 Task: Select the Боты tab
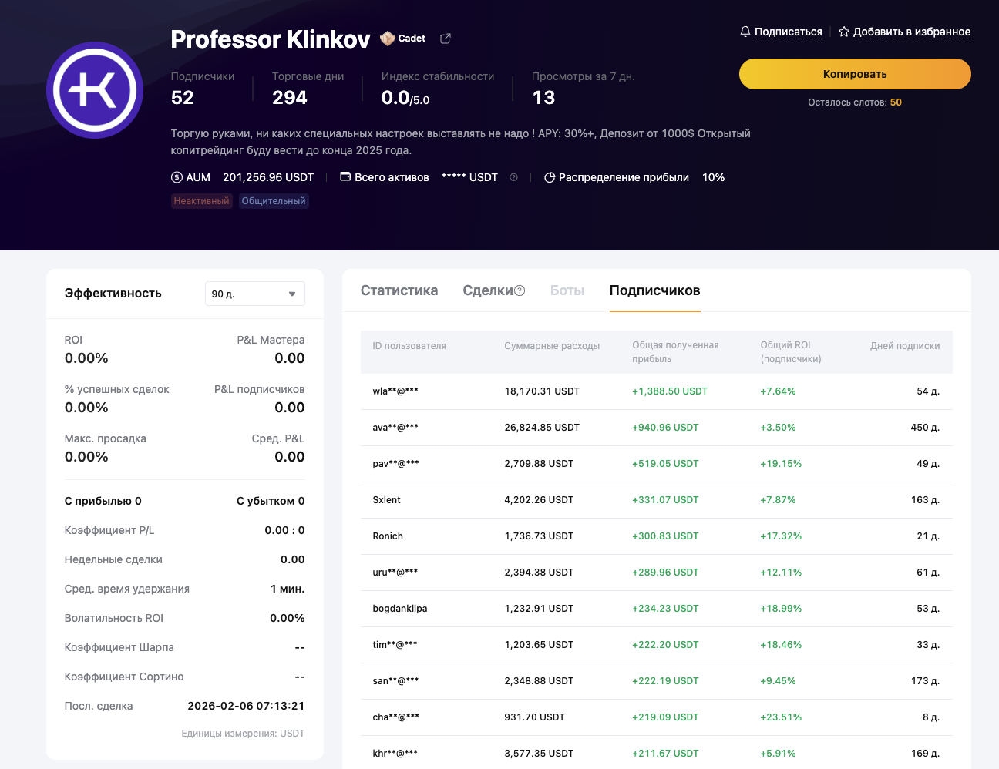567,290
